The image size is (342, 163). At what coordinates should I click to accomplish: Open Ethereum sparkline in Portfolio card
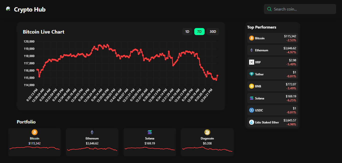tap(92, 149)
